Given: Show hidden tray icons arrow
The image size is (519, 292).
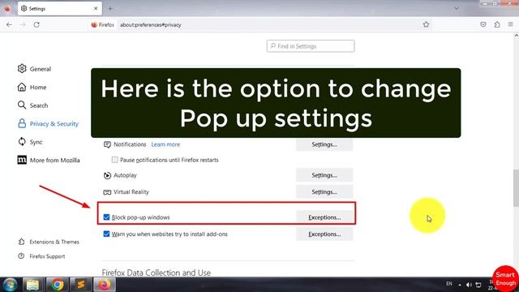Looking at the screenshot, I should pyautogui.click(x=460, y=285).
